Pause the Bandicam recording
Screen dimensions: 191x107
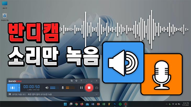point(81,88)
